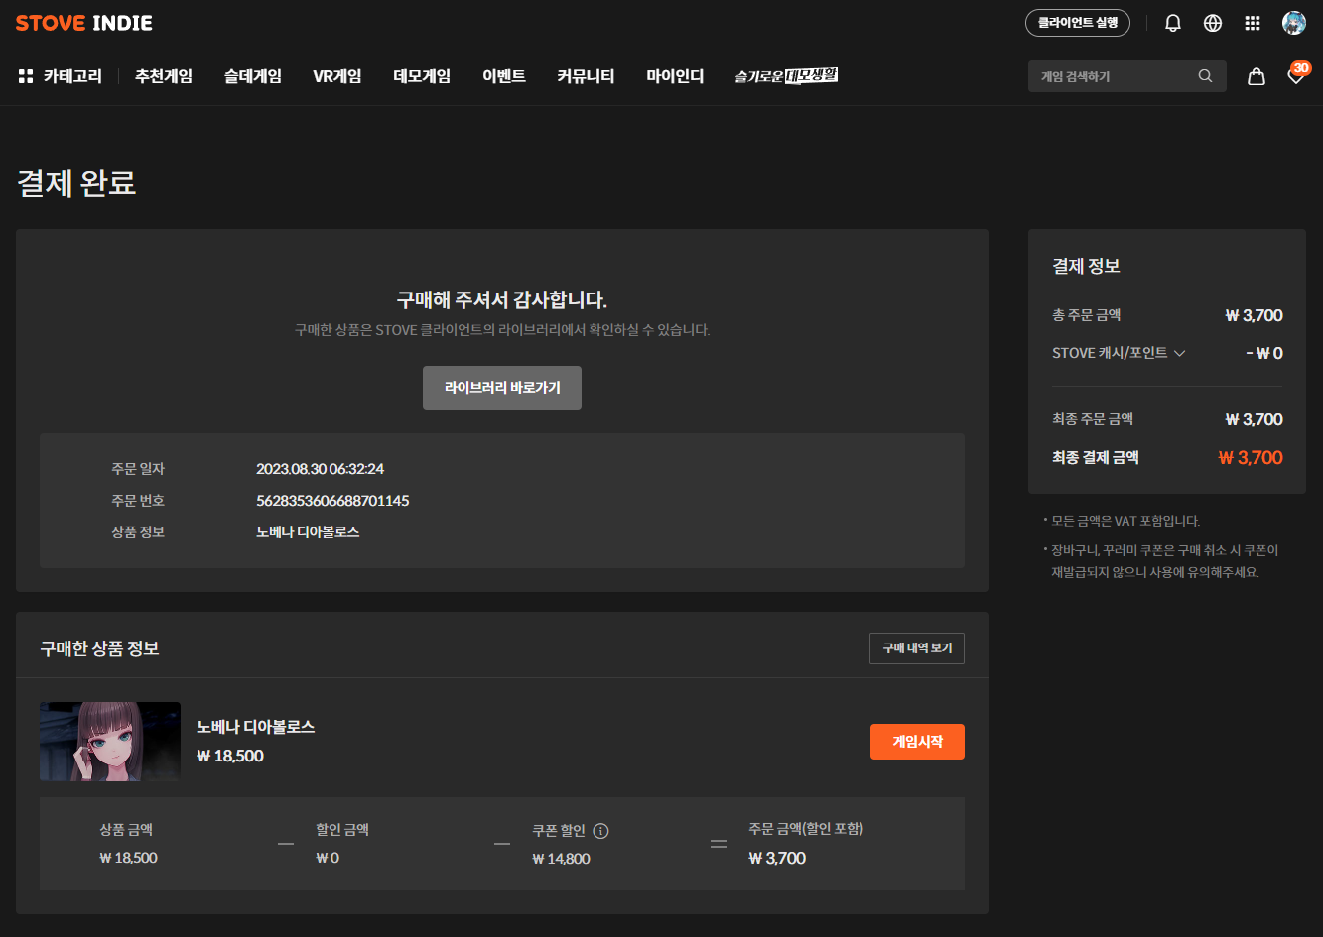Go to 추천게임 tab
The height and width of the screenshot is (937, 1323).
coord(164,76)
